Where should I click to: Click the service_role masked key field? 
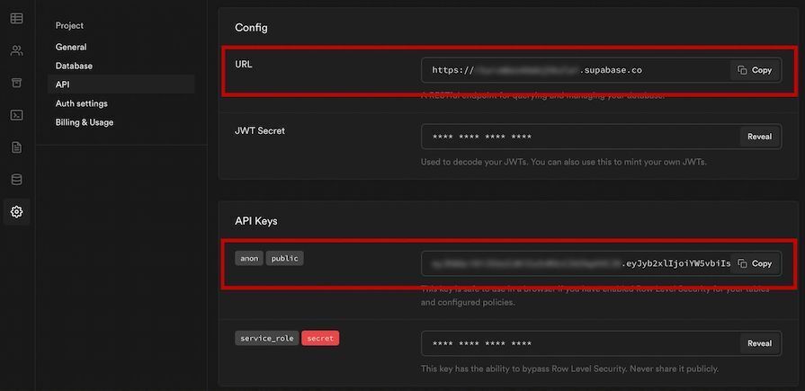pyautogui.click(x=601, y=343)
